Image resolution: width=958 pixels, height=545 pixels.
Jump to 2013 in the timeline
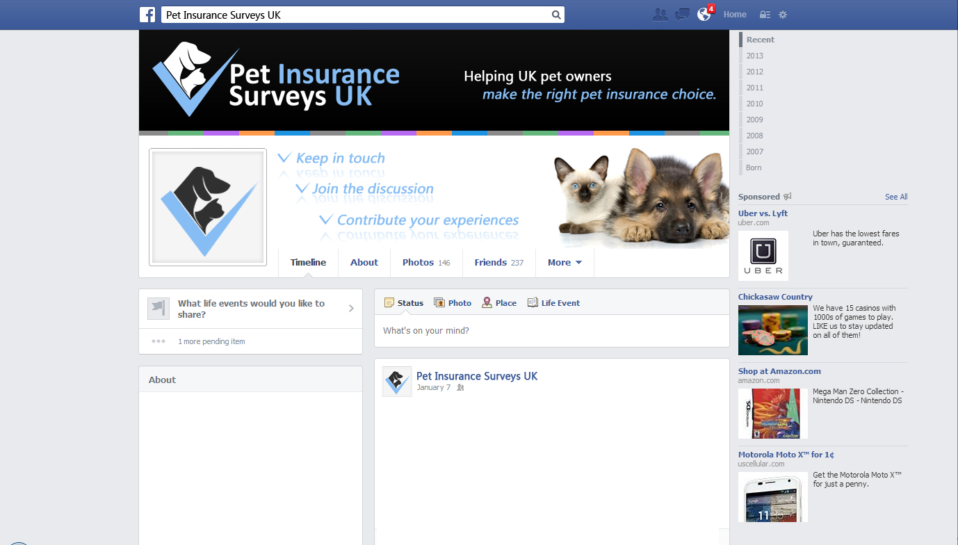coord(755,56)
